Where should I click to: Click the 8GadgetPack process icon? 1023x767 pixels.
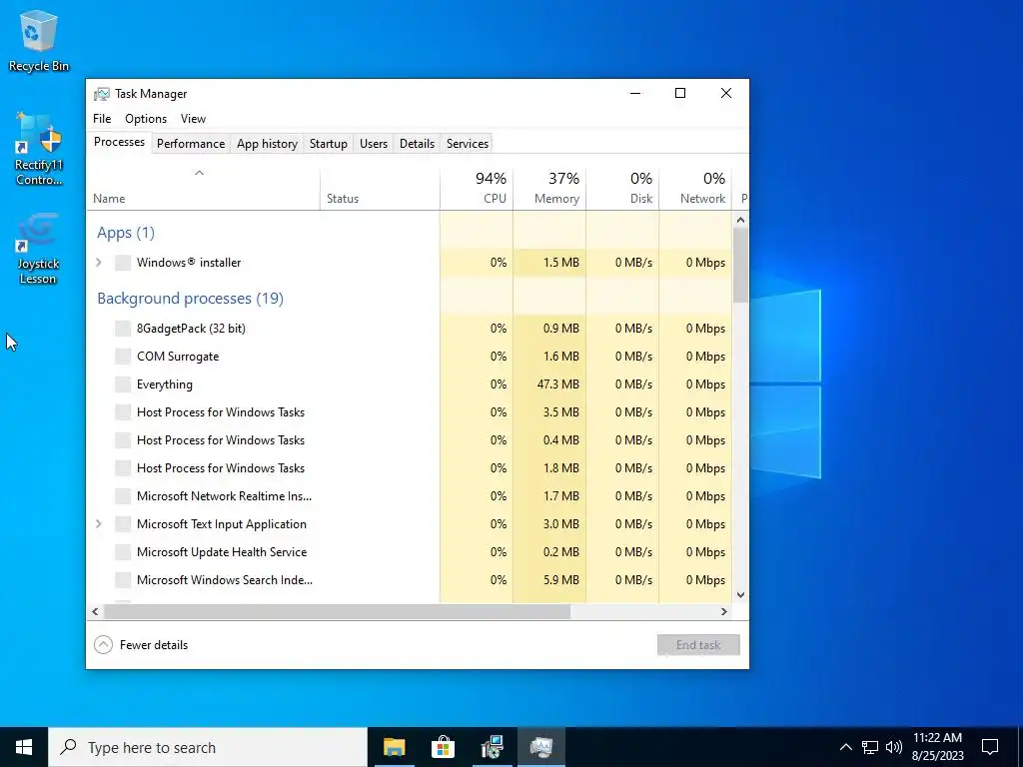pyautogui.click(x=123, y=329)
